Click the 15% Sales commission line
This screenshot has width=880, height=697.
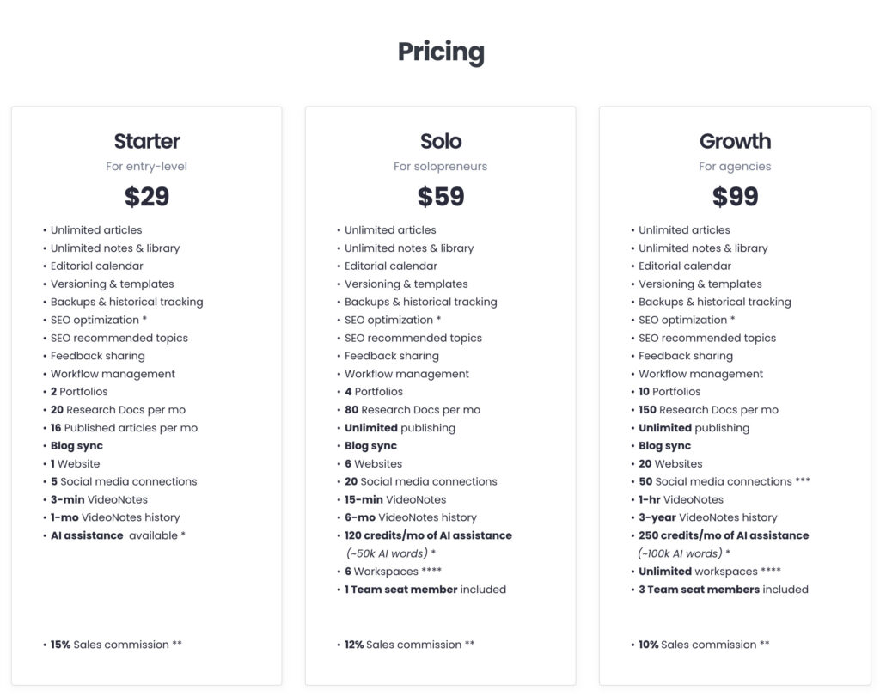(x=116, y=645)
